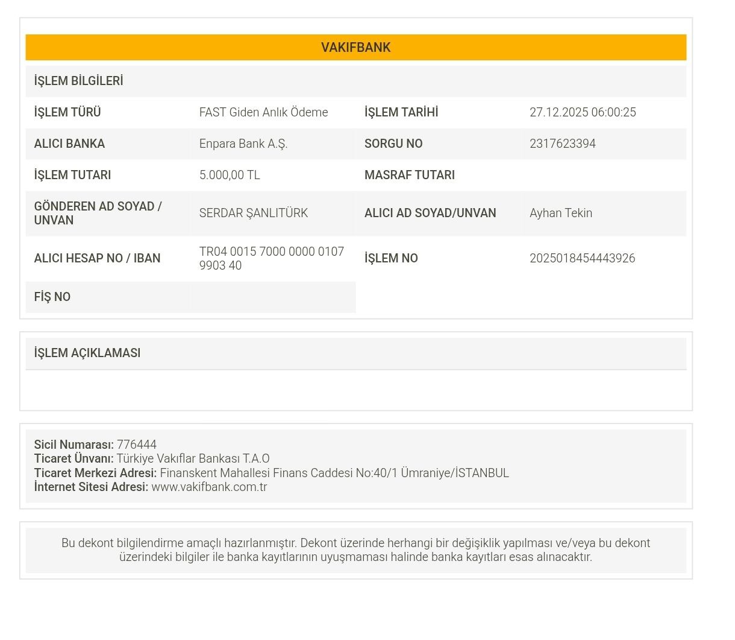Click the MASRAF TUTARI label

click(410, 175)
